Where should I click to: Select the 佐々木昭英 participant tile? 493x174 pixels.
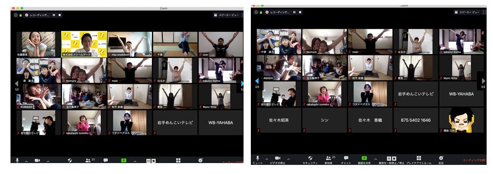click(x=279, y=120)
